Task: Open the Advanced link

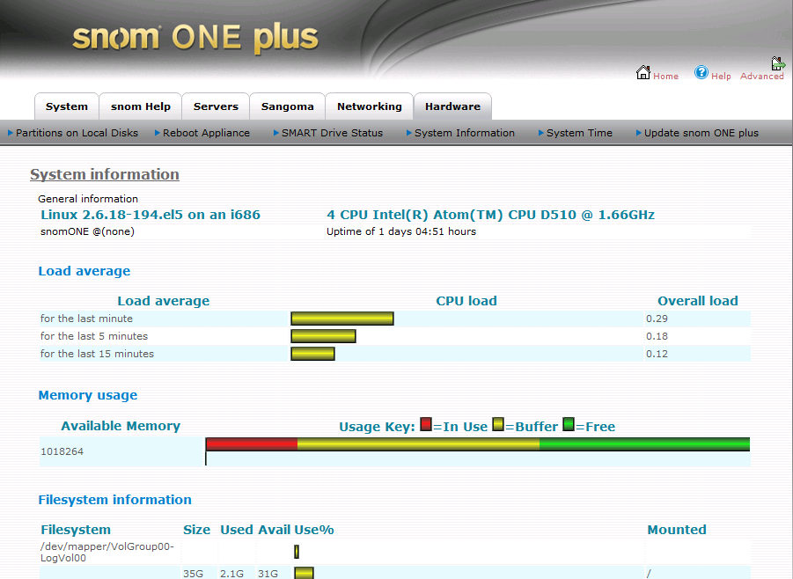Action: point(761,76)
